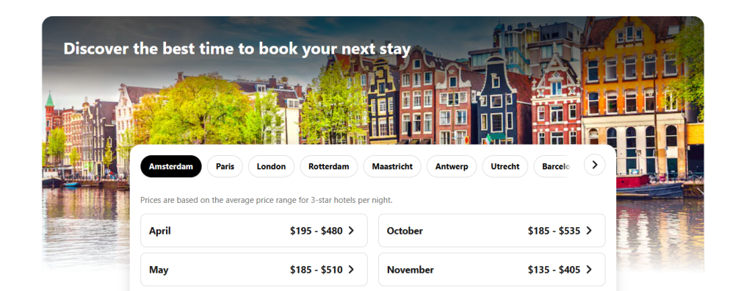The width and height of the screenshot is (752, 291).
Task: Choose the London city pill
Action: [271, 167]
